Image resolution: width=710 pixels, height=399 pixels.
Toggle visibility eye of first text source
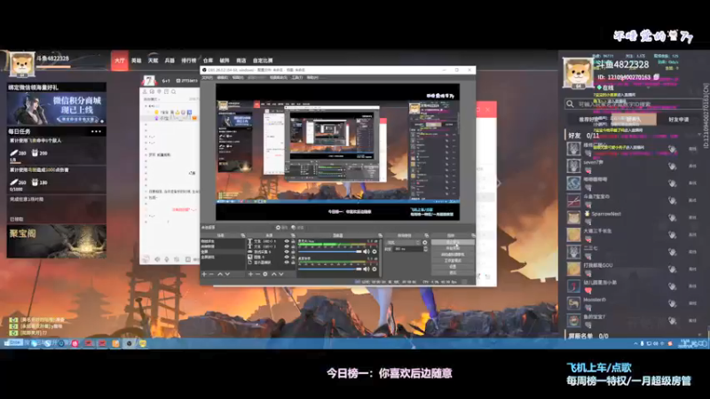click(x=286, y=241)
